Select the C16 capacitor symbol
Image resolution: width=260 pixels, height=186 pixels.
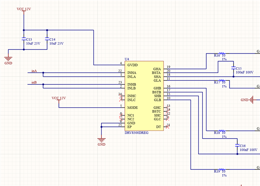point(237,145)
